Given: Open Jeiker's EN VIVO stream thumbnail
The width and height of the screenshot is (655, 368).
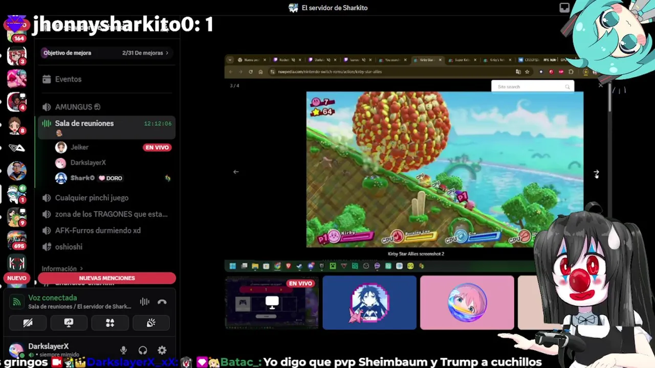Looking at the screenshot, I should (x=272, y=303).
